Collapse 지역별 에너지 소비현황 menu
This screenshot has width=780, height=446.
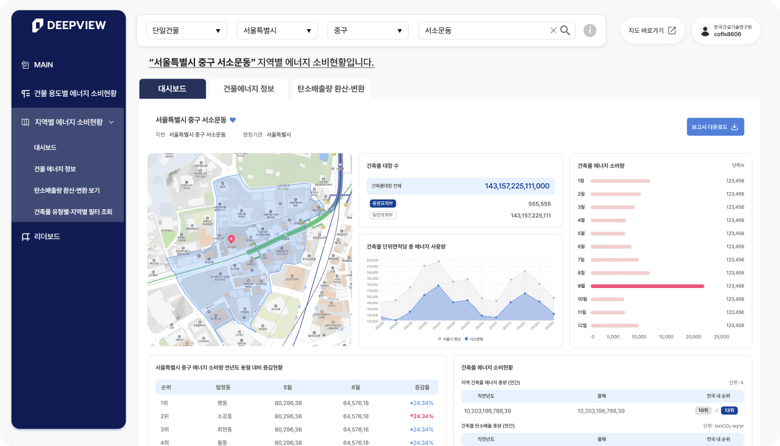pos(111,123)
